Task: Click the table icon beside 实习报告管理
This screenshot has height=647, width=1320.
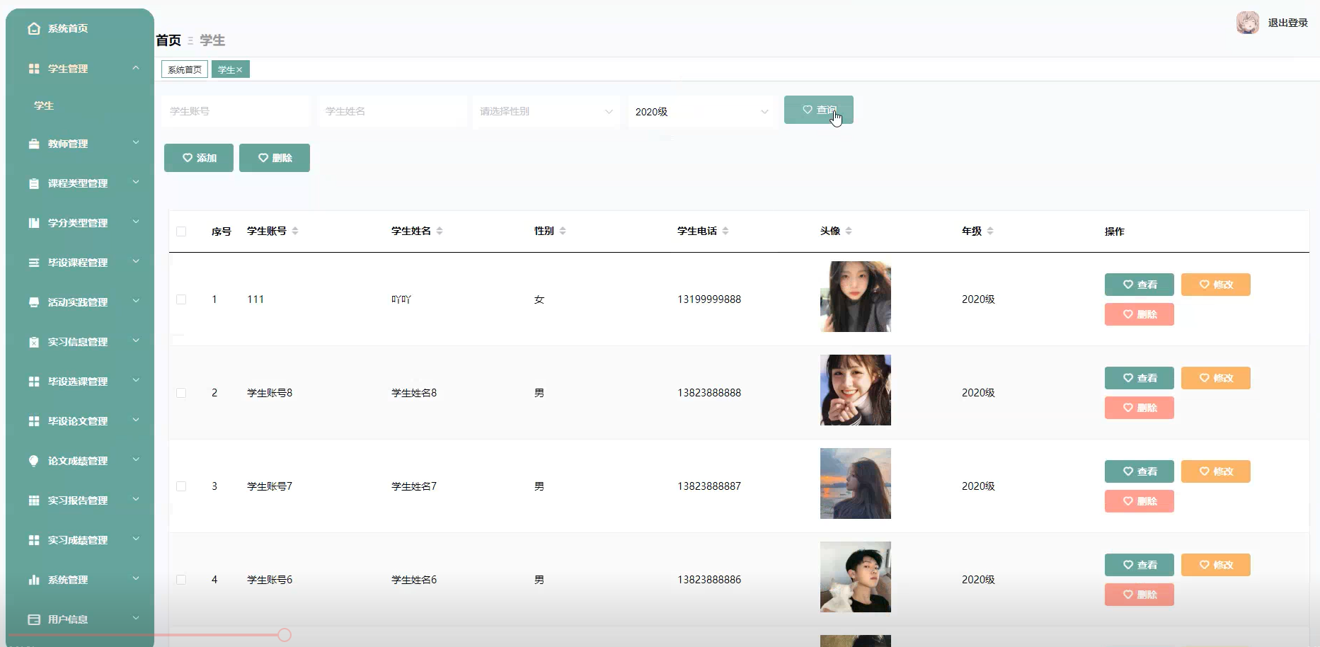Action: (x=34, y=500)
